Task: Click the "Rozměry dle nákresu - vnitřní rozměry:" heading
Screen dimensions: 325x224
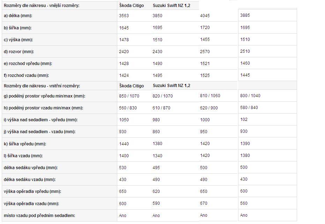Action: 42,86
